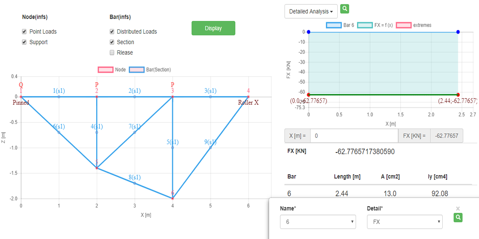
Task: Click node 6 marker at the truss bottom
Action: (172, 198)
